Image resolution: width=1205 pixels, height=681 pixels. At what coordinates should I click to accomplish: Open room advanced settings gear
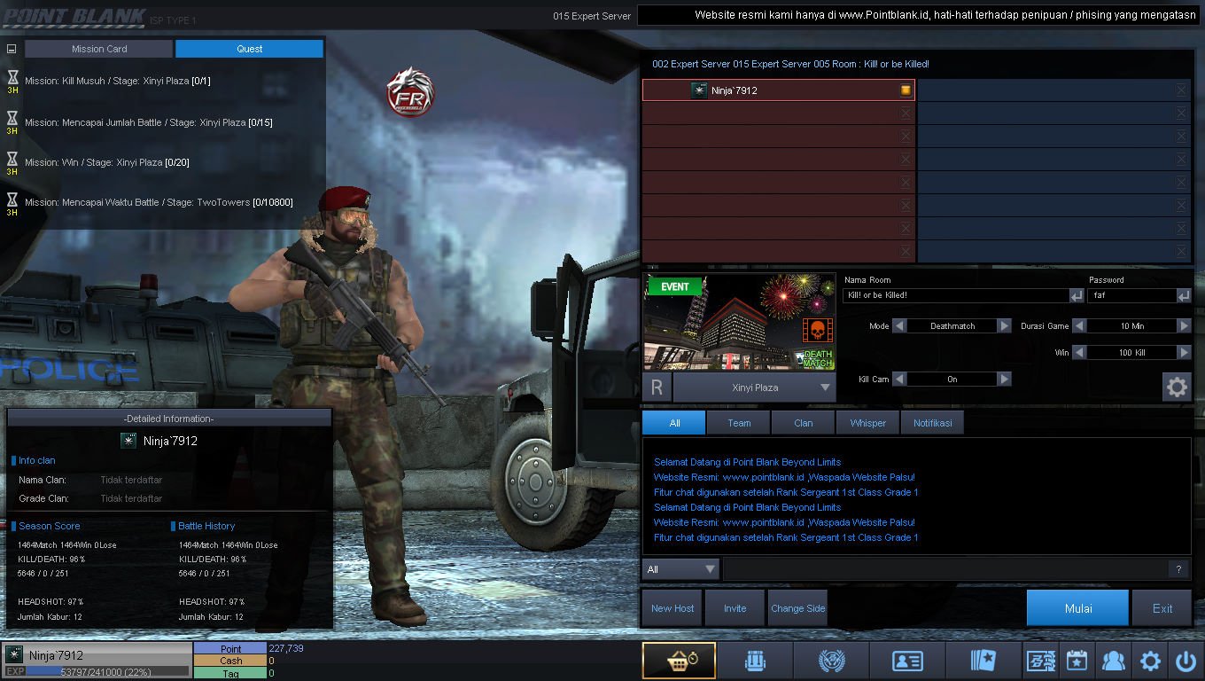1177,387
